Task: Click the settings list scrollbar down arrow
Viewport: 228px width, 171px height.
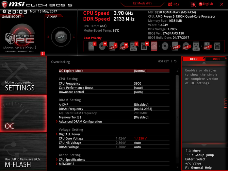Action: 177,167
